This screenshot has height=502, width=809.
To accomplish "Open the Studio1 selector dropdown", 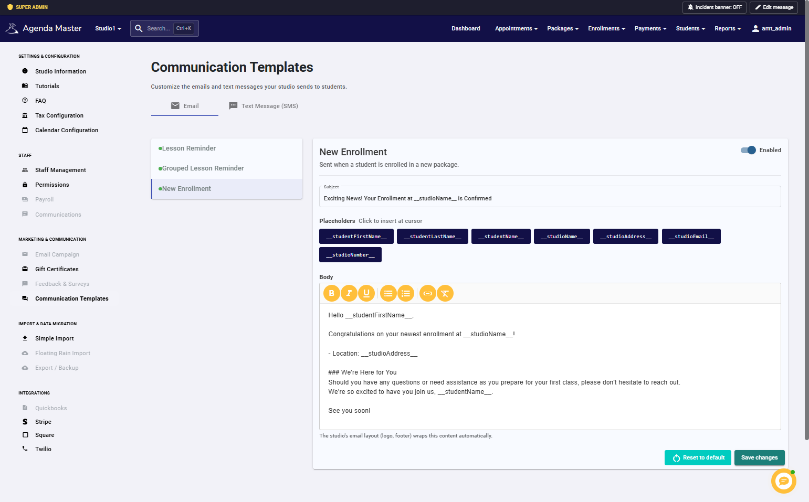I will click(x=108, y=28).
